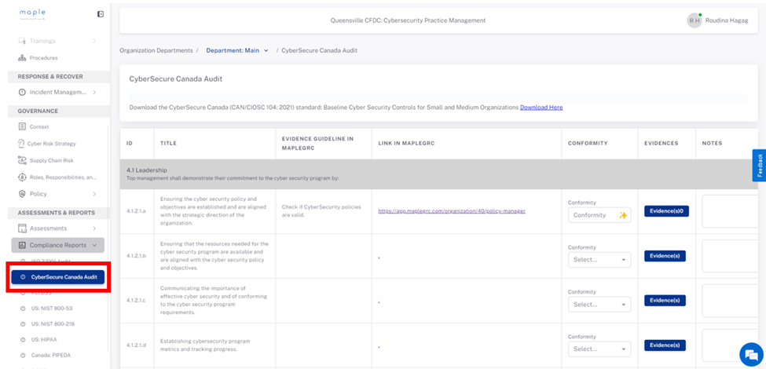766x369 pixels.
Task: Click the CONFORMITY column header
Action: coord(588,144)
